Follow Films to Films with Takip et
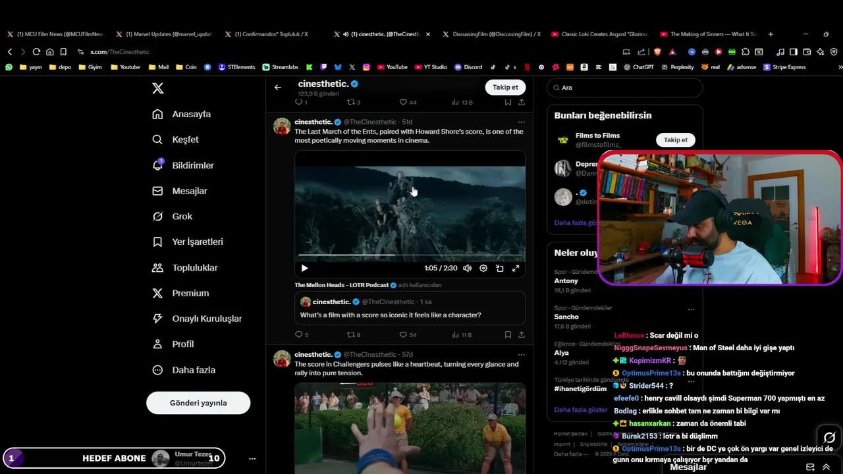The width and height of the screenshot is (843, 474). pyautogui.click(x=675, y=140)
